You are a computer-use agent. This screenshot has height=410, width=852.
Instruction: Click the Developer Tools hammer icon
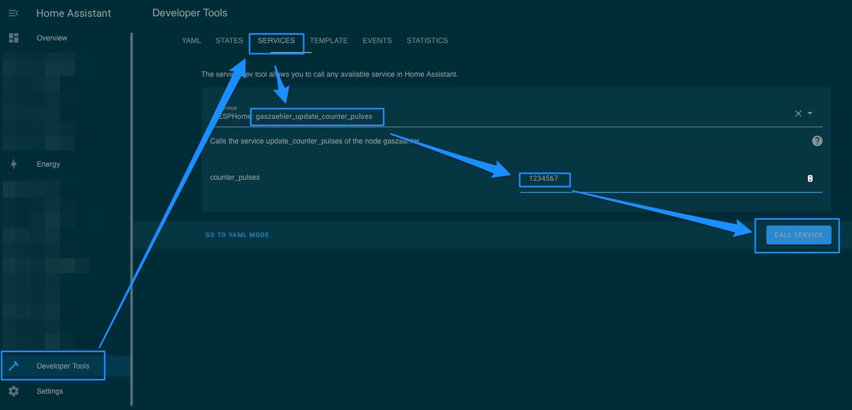click(14, 366)
